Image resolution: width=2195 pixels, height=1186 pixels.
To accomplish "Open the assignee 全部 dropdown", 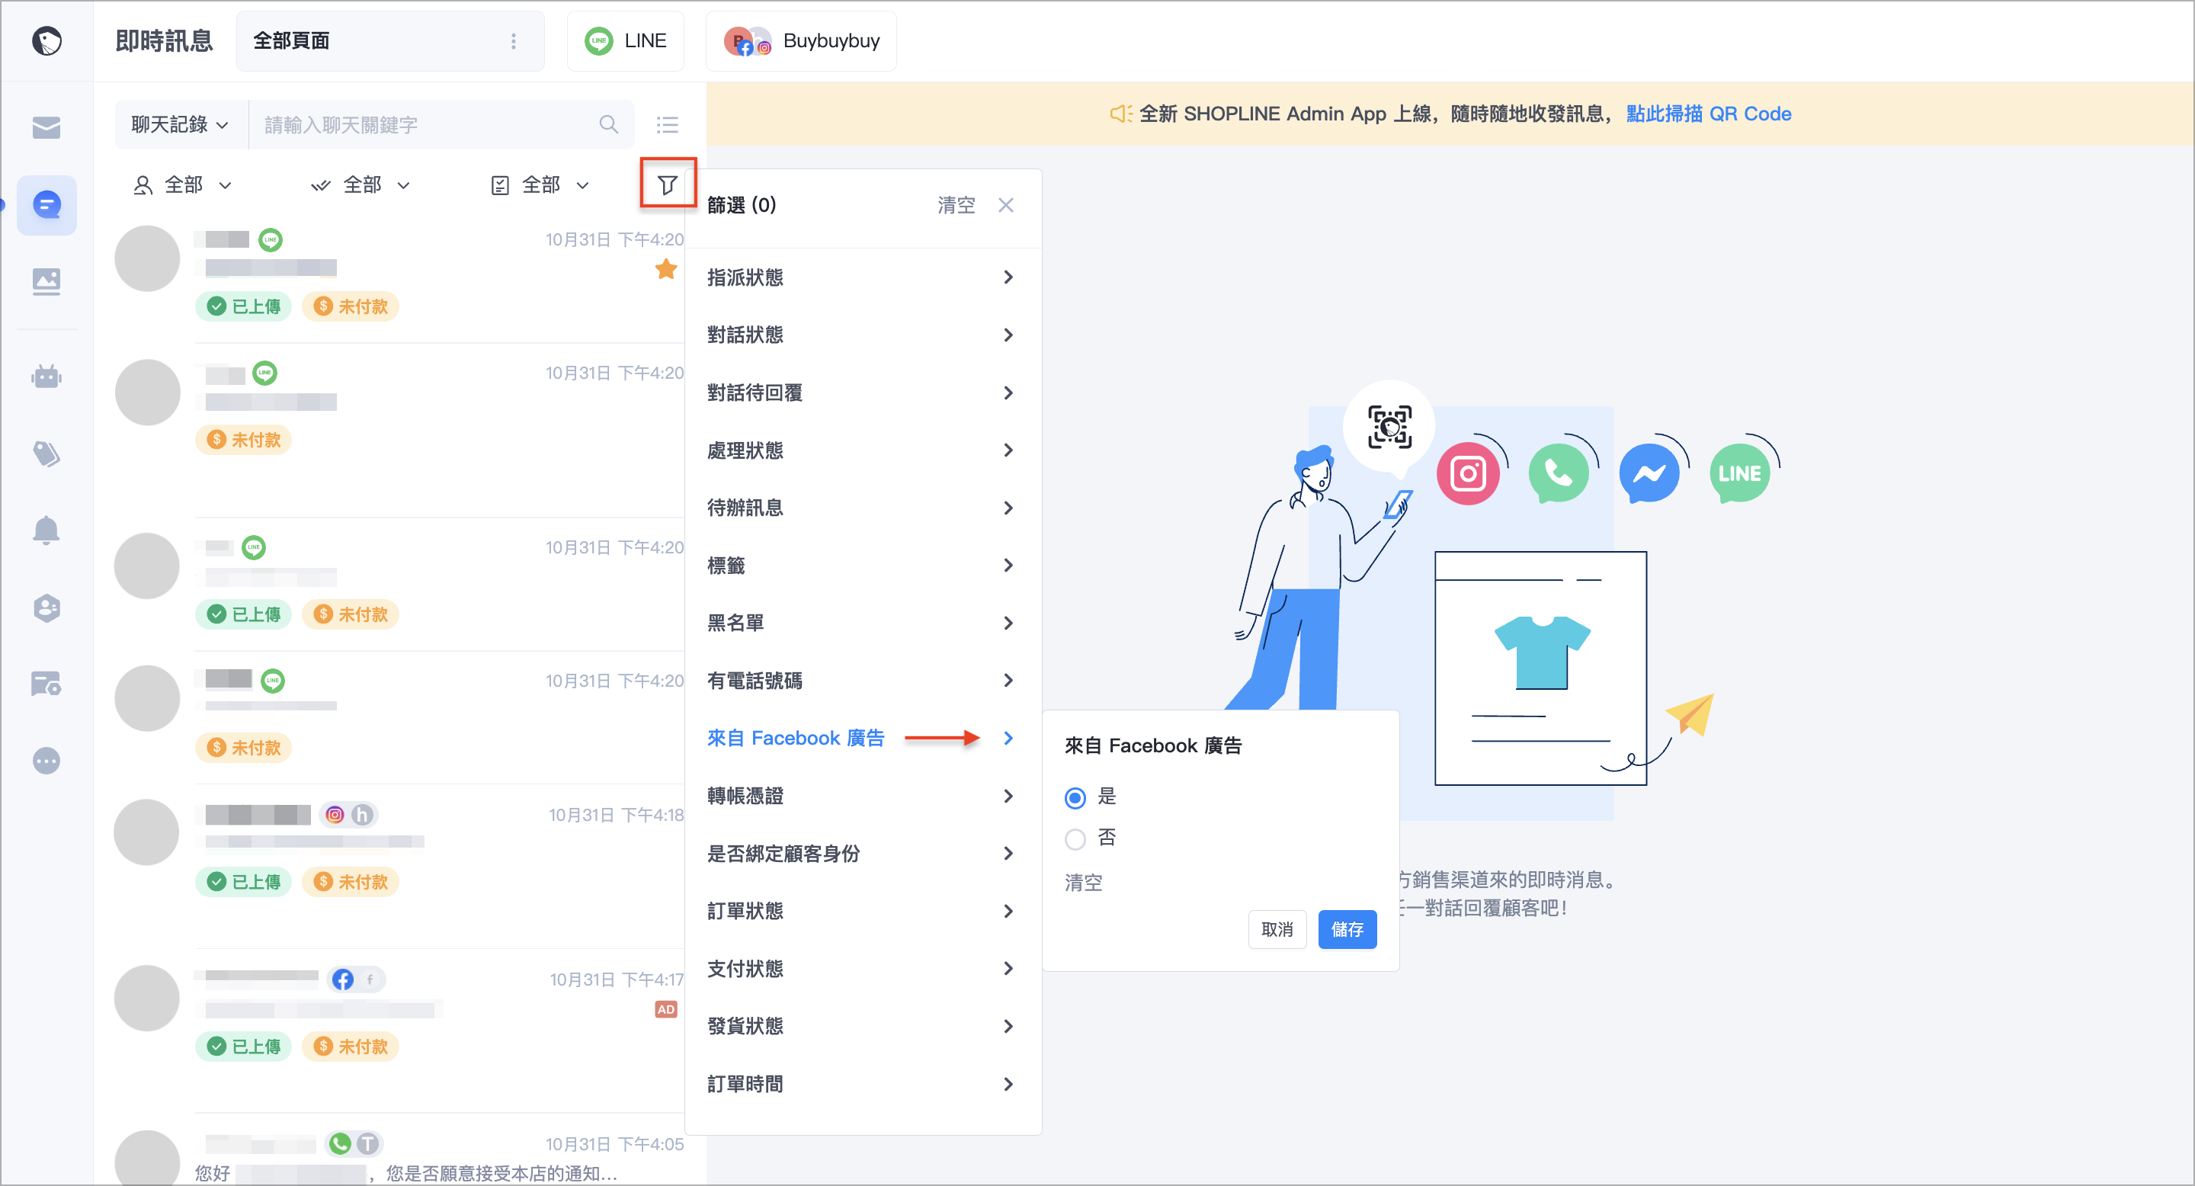I will 182,184.
